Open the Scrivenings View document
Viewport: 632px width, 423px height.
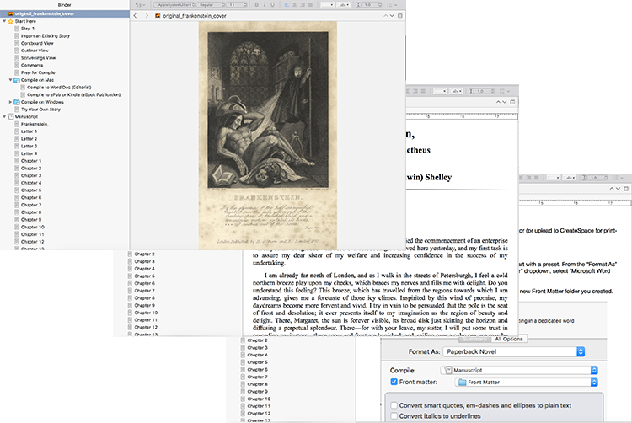38,57
